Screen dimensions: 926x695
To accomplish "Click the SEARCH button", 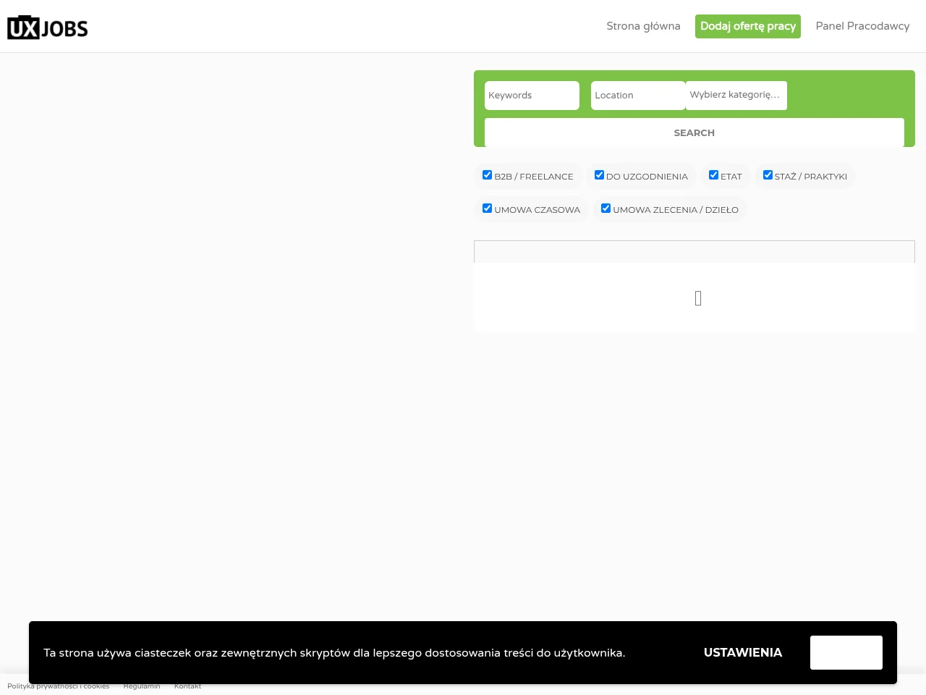I will point(694,132).
